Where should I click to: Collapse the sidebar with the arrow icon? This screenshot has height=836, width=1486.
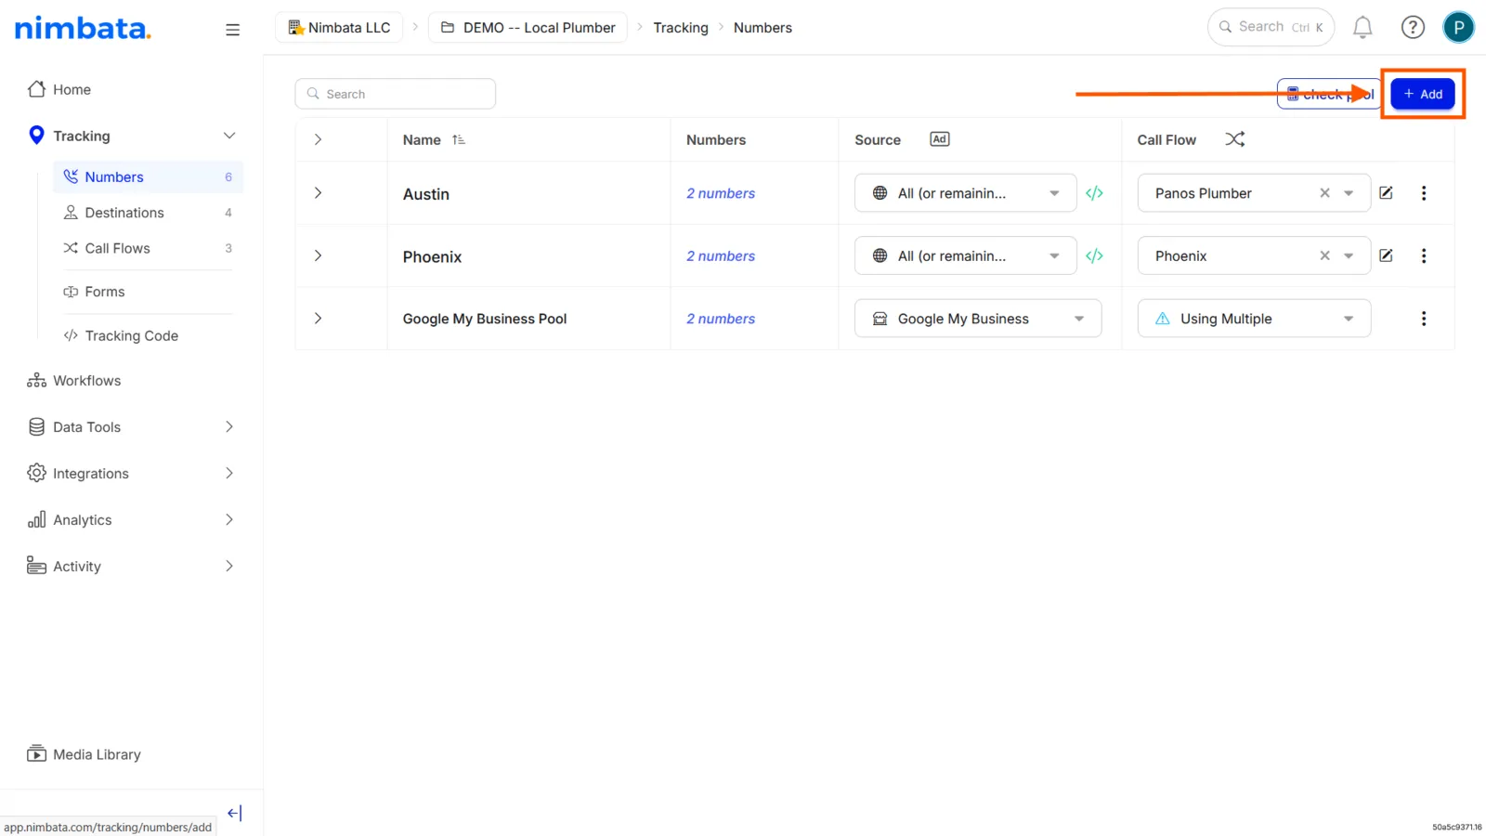tap(234, 813)
